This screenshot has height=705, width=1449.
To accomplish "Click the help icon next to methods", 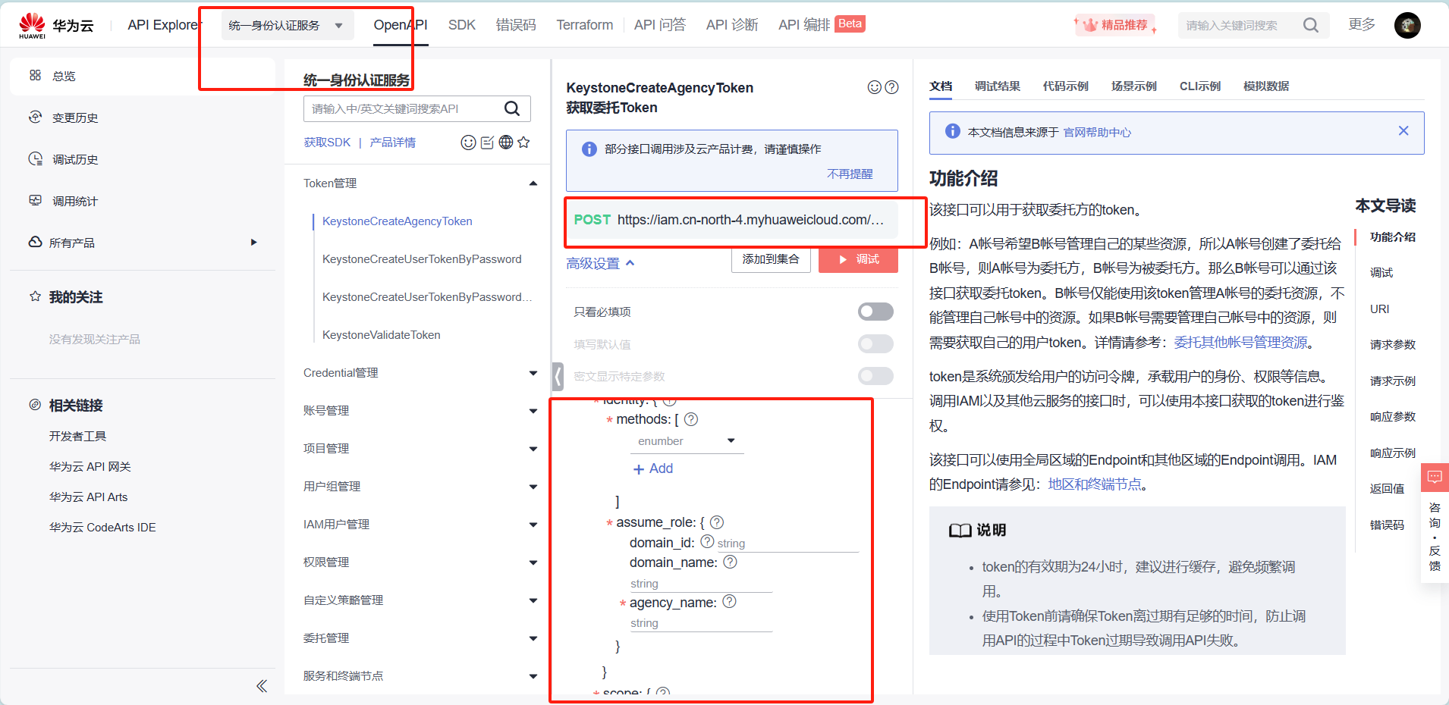I will 691,419.
